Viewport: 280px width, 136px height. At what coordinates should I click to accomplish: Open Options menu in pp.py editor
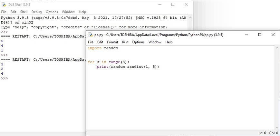(x=138, y=42)
